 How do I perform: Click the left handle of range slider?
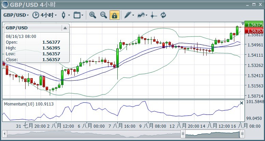coord(183,134)
